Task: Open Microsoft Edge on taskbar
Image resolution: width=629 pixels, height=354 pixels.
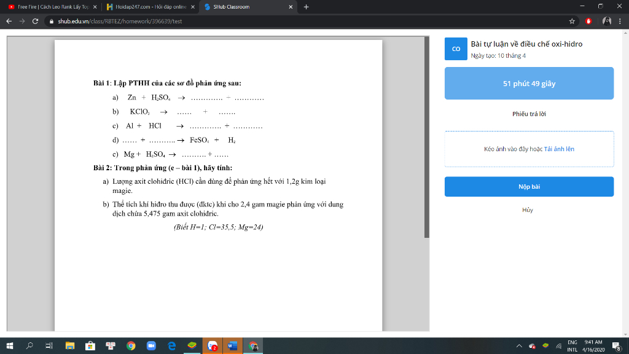Action: click(172, 345)
